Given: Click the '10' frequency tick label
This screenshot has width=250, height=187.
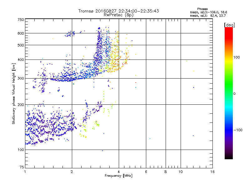Looking at the screenshot, I should click(181, 172).
